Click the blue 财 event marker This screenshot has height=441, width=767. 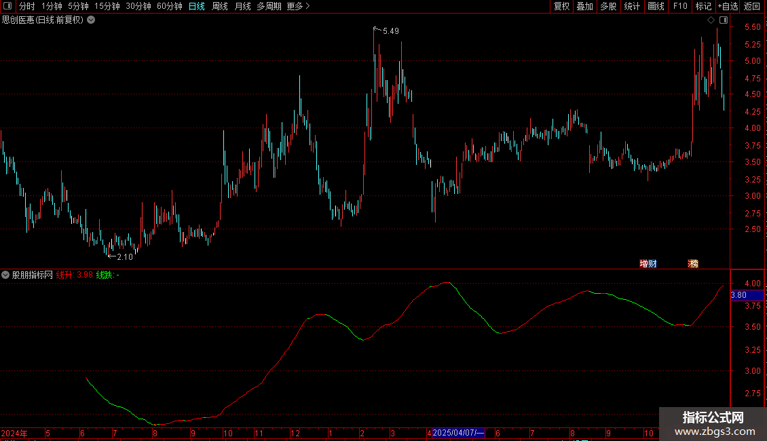click(x=652, y=263)
